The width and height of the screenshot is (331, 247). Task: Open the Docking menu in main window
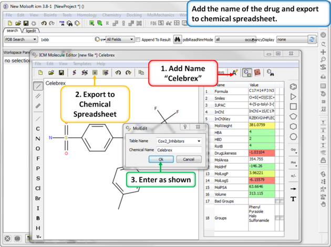click(x=134, y=15)
